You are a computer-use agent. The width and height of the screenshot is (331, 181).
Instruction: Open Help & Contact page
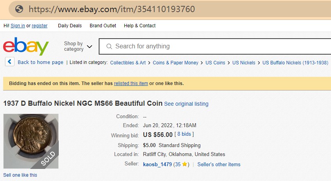coord(139,26)
